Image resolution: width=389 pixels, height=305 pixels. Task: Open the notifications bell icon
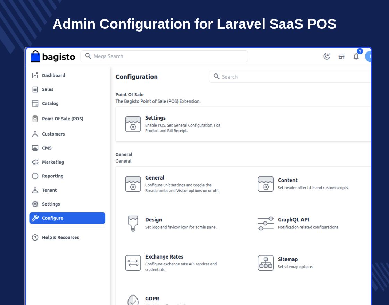click(356, 56)
